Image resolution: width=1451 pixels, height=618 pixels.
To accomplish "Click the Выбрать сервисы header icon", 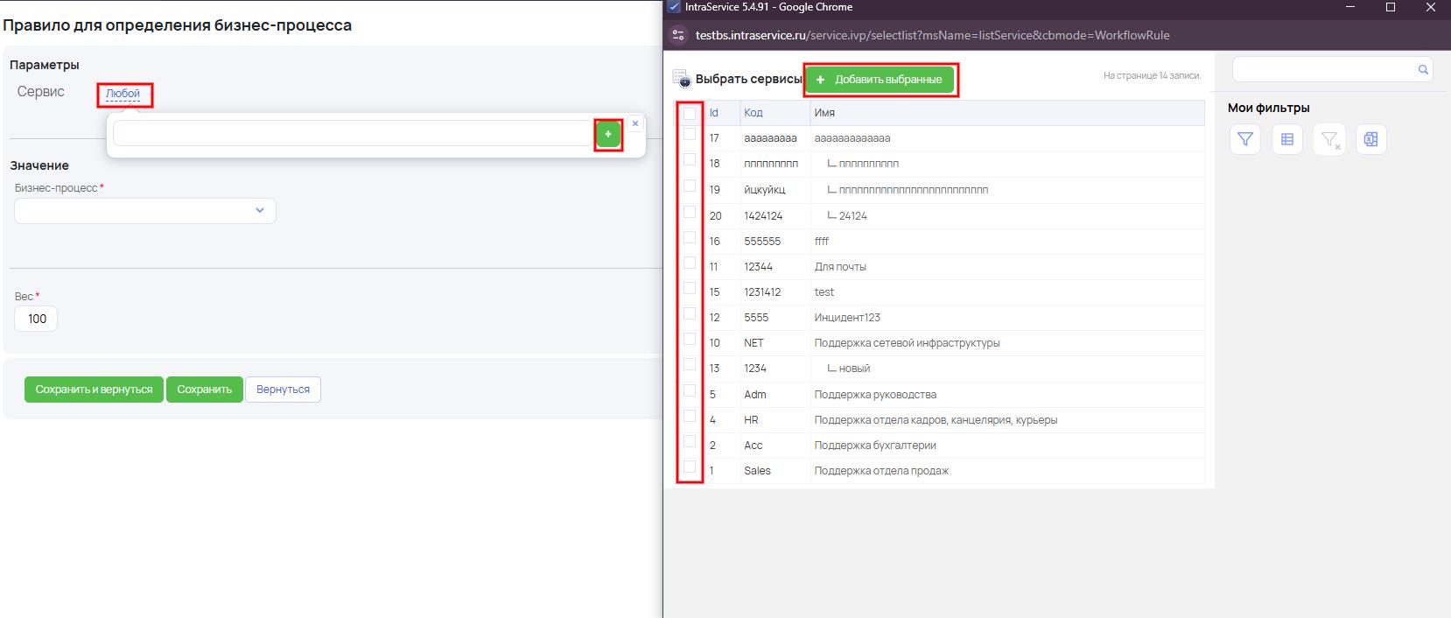I will point(682,79).
